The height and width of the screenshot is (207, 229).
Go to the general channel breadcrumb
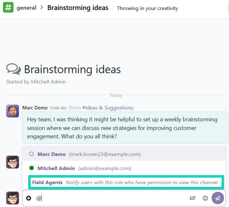26,8
